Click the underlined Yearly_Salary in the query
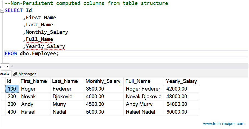Image resolution: width=249 pixels, height=129 pixels. coord(46,46)
